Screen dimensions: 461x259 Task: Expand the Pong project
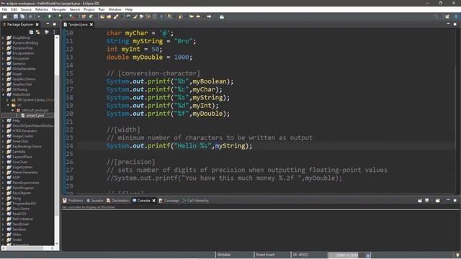[x=3, y=199]
